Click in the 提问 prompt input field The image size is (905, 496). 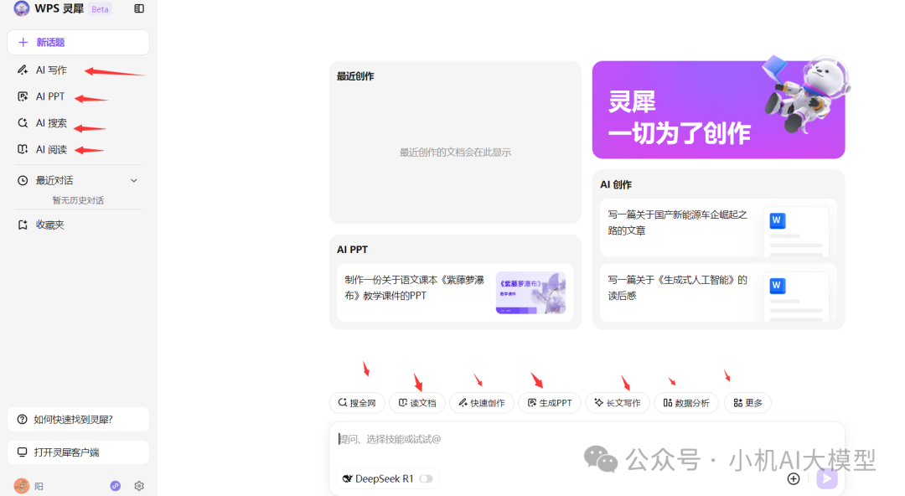[x=587, y=439]
